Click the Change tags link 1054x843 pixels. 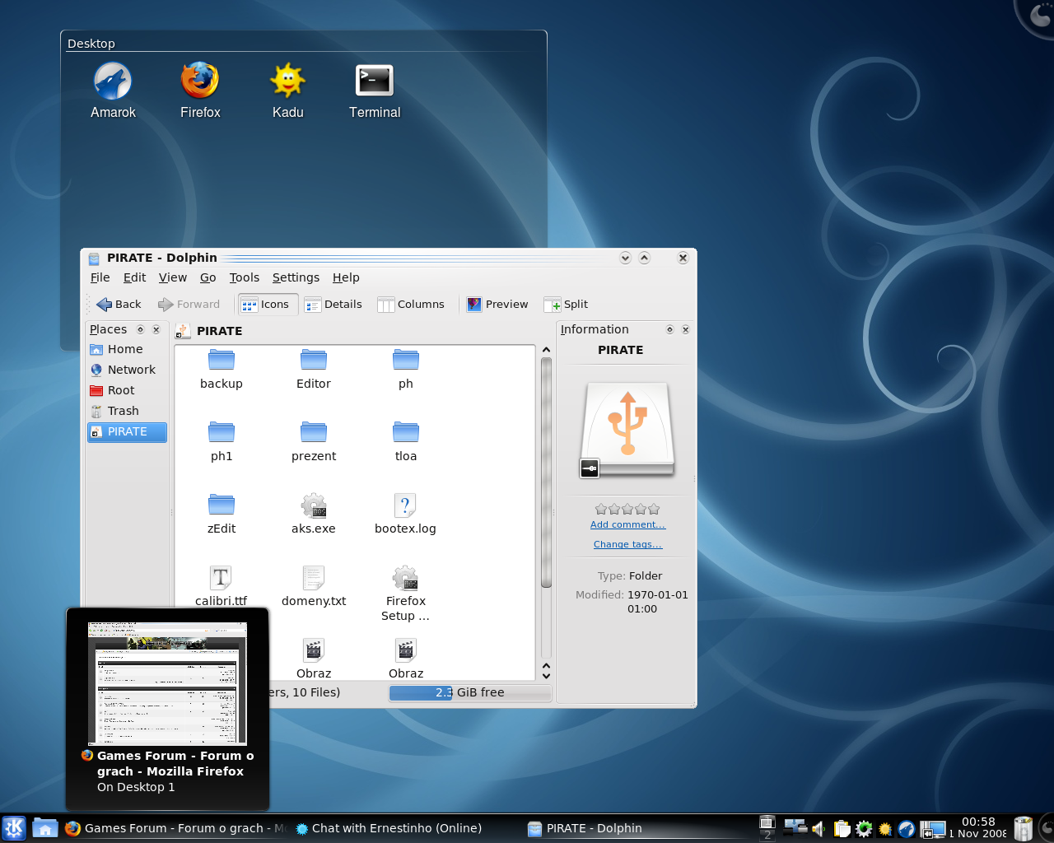pyautogui.click(x=627, y=544)
